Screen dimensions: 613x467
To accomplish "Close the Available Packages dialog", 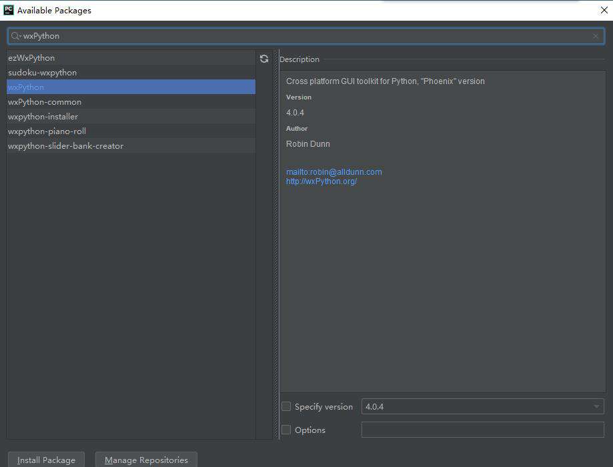I will point(604,10).
